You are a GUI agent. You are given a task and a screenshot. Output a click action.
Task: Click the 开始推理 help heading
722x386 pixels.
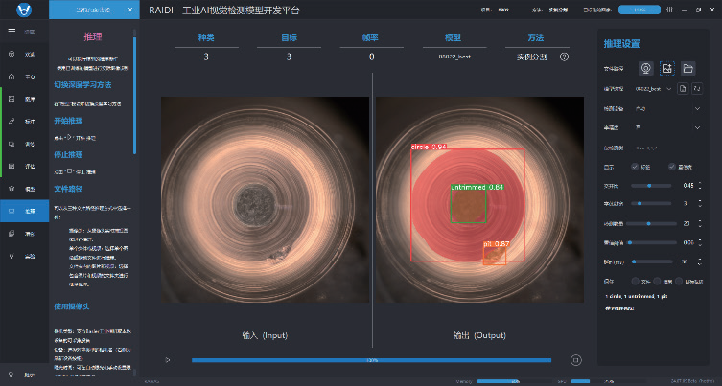68,121
